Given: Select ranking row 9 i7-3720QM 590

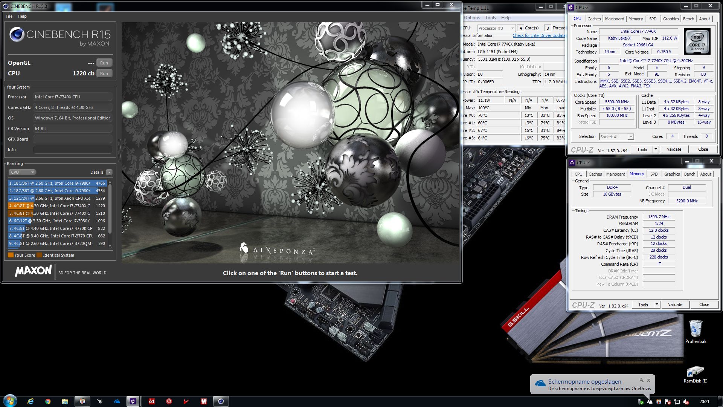Looking at the screenshot, I should coord(57,243).
